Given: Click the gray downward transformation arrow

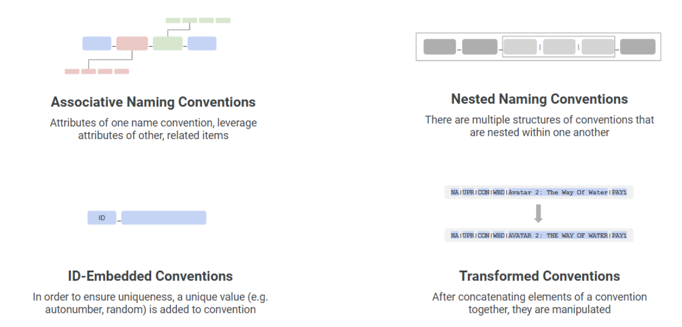Looking at the screenshot, I should pyautogui.click(x=538, y=214).
